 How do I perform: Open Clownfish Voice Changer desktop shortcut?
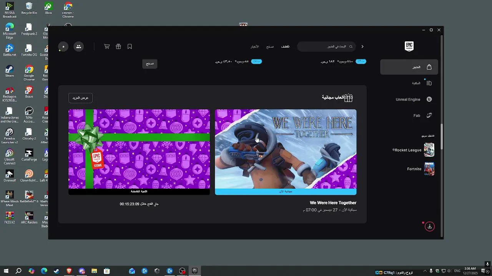pyautogui.click(x=29, y=176)
